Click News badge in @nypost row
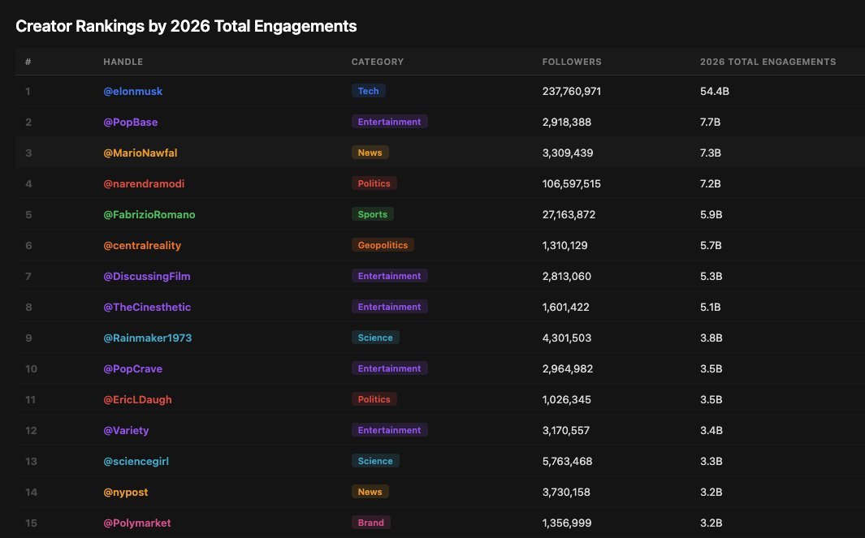 click(x=370, y=493)
